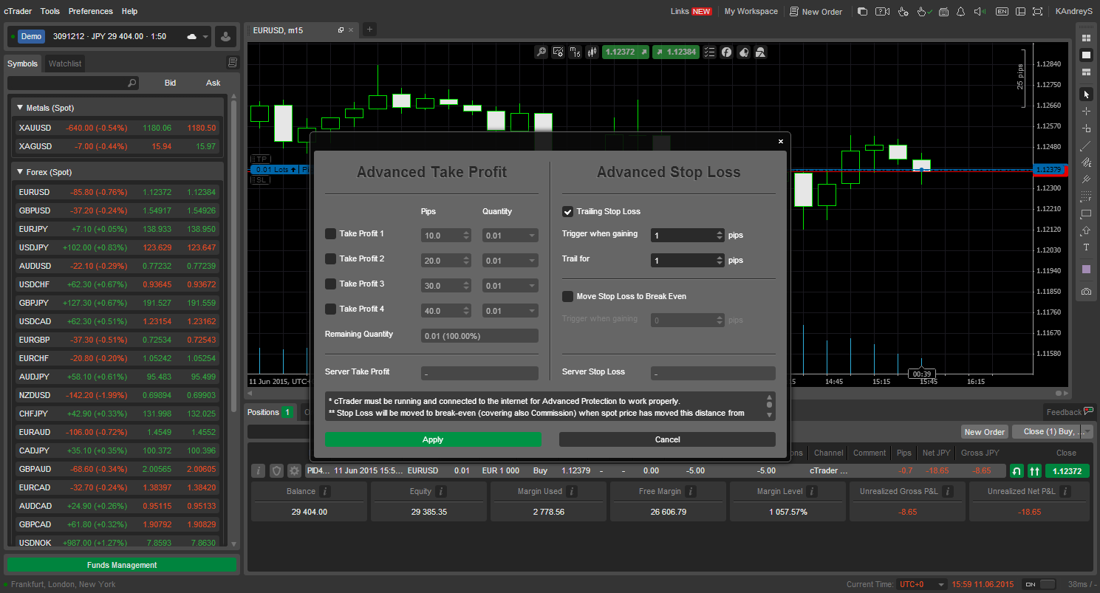Open the UTC+0 time zone dropdown
Viewport: 1100px width, 593px height.
click(x=922, y=584)
